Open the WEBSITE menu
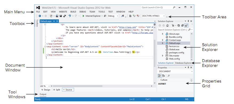The height and width of the screenshot is (104, 234). [63, 12]
